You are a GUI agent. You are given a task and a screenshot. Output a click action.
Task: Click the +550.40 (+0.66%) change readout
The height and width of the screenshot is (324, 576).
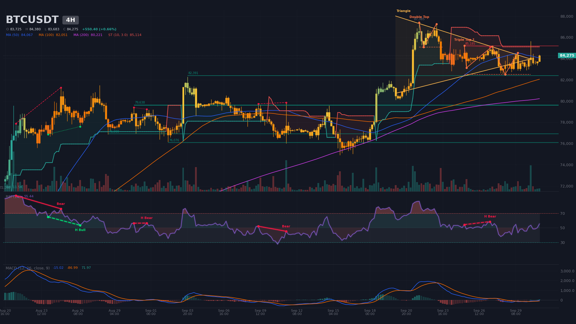[x=99, y=29]
